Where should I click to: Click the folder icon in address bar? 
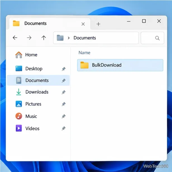coord(60,38)
